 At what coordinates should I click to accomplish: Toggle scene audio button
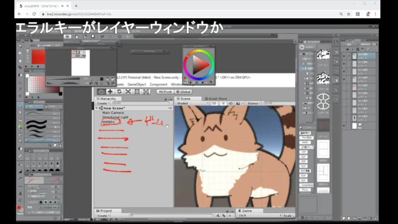coord(231,103)
